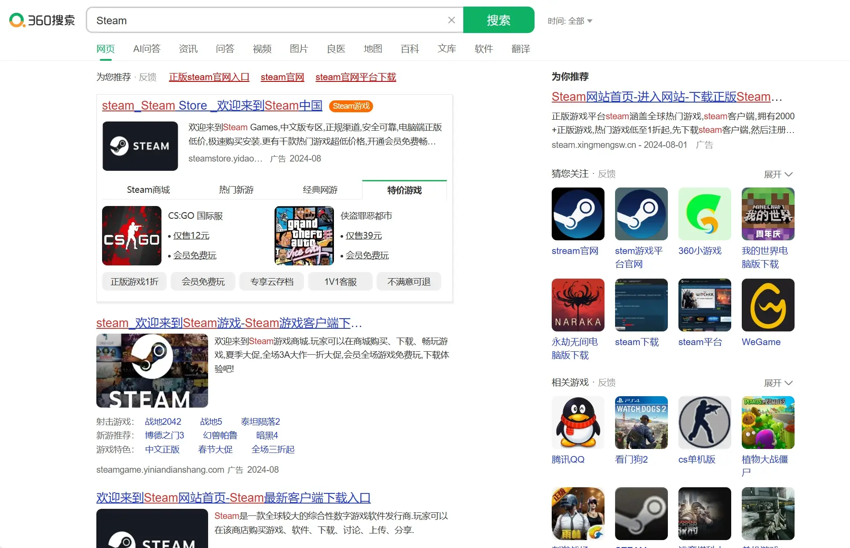Open the 软件 tab
850x548 pixels.
click(484, 48)
